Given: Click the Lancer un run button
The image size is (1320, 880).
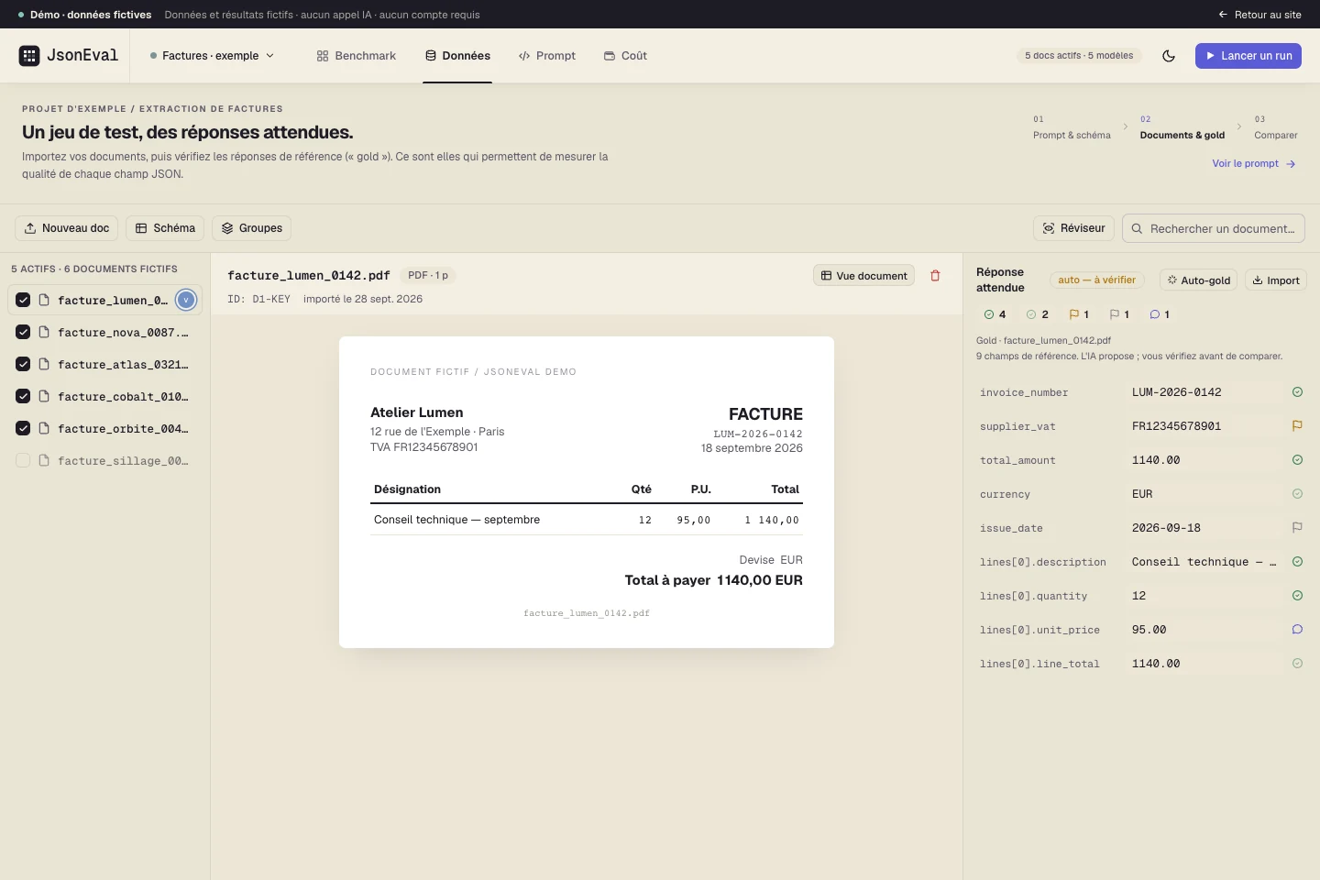Looking at the screenshot, I should click(x=1248, y=56).
